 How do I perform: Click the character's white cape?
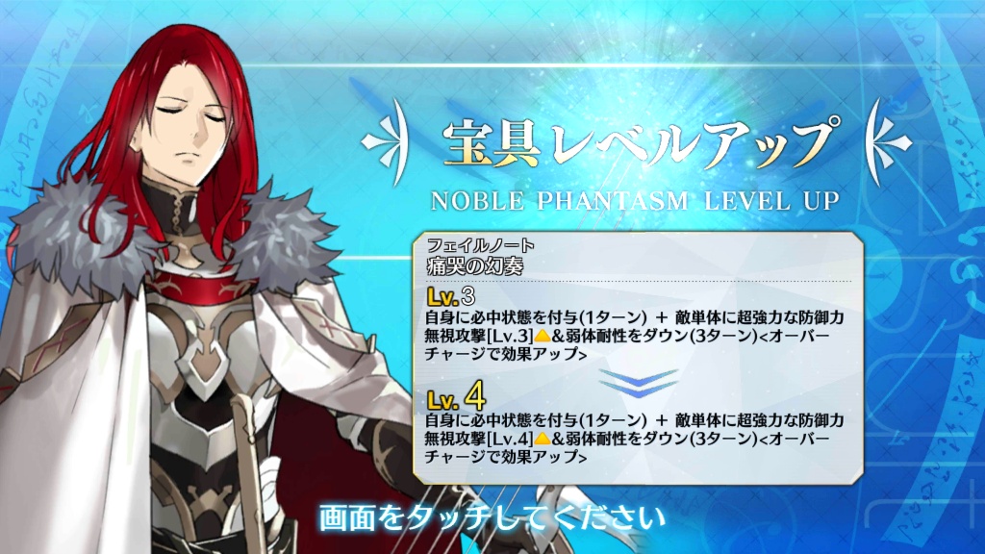point(69,408)
